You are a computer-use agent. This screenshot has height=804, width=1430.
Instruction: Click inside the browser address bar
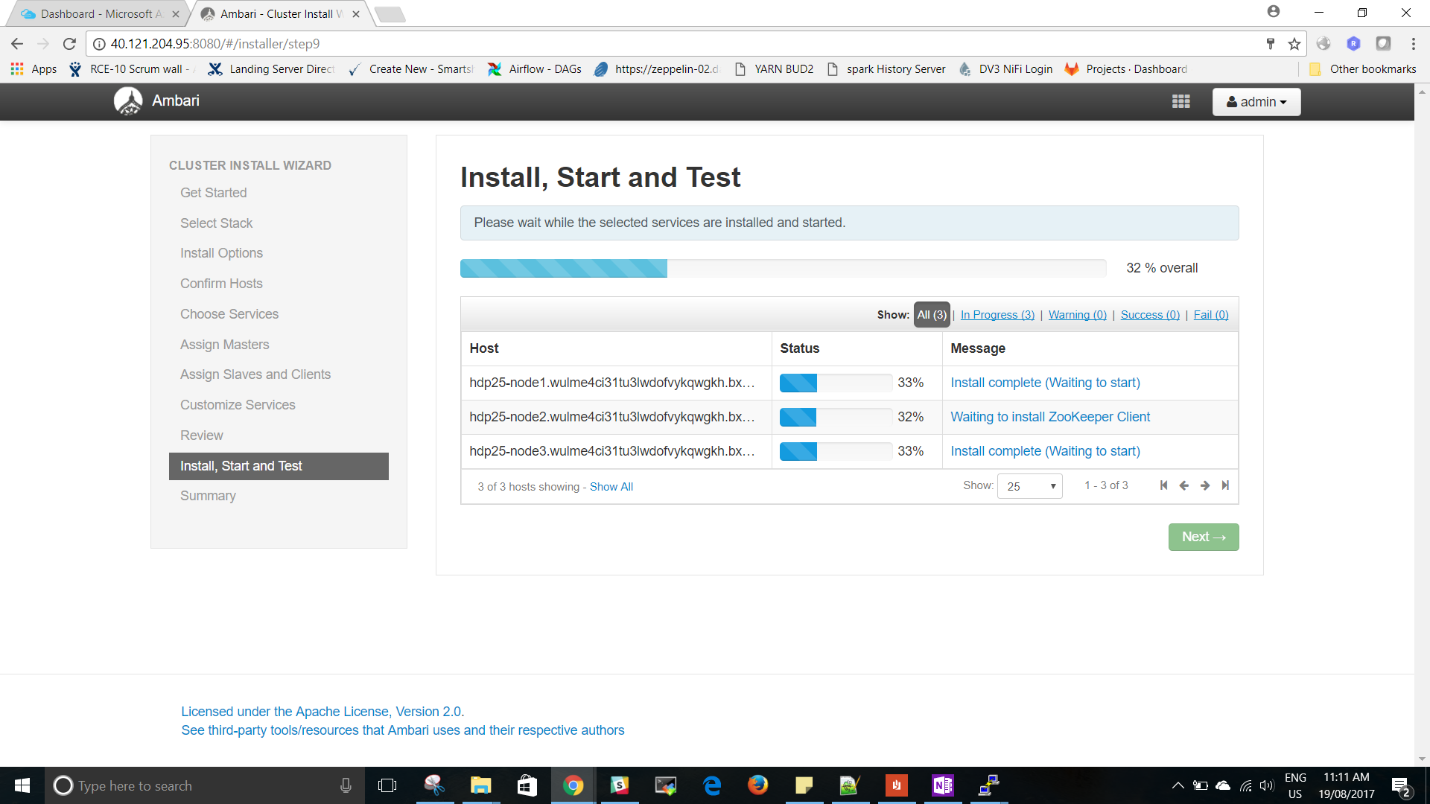coord(447,44)
